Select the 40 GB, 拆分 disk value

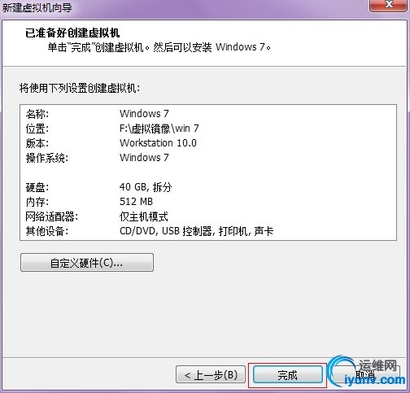[x=146, y=187]
